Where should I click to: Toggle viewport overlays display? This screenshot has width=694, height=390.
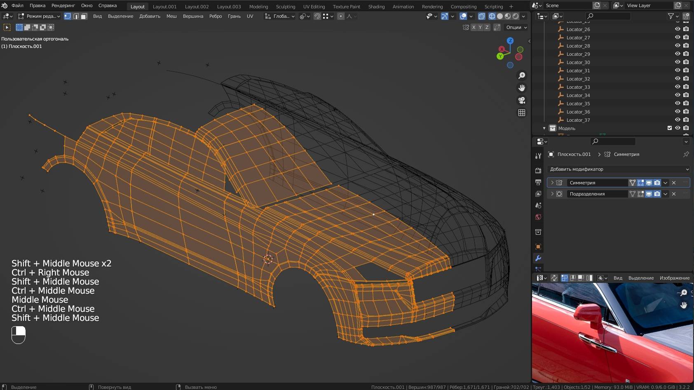click(x=463, y=16)
